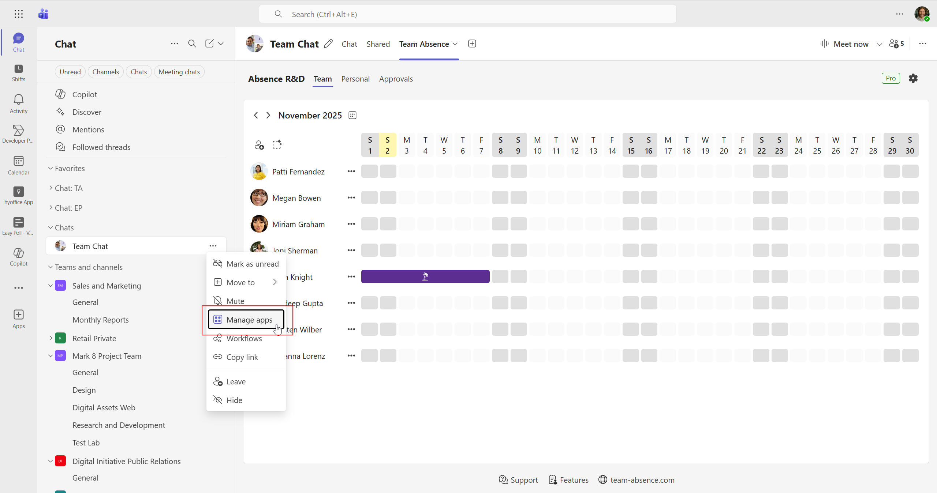Open Copilot from the left sidebar
The height and width of the screenshot is (493, 937).
(18, 257)
